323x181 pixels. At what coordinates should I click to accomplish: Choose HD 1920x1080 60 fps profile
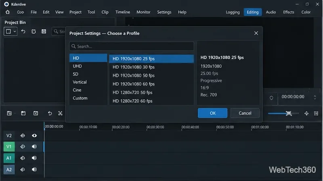pyautogui.click(x=151, y=84)
